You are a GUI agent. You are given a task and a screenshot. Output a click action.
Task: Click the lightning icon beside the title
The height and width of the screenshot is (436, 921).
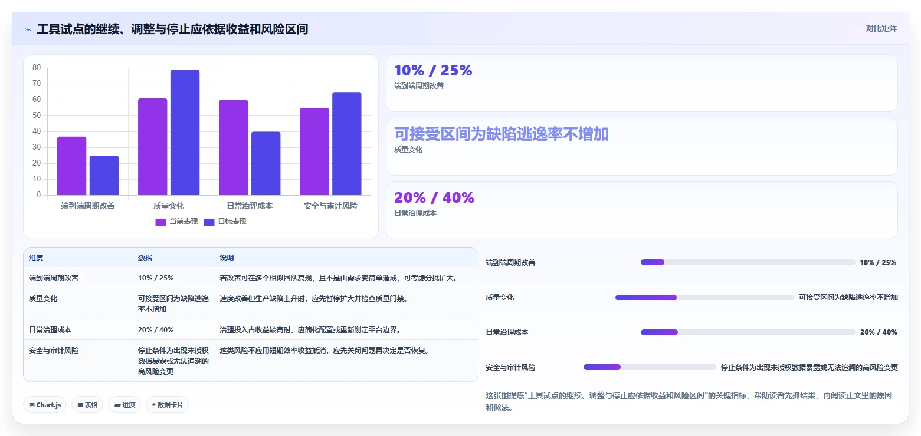[x=28, y=29]
